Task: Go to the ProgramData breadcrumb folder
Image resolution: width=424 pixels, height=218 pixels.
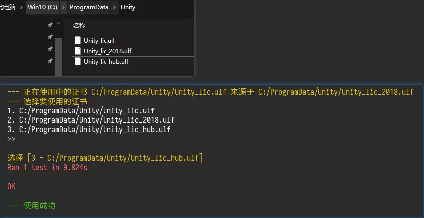Action: 89,7
